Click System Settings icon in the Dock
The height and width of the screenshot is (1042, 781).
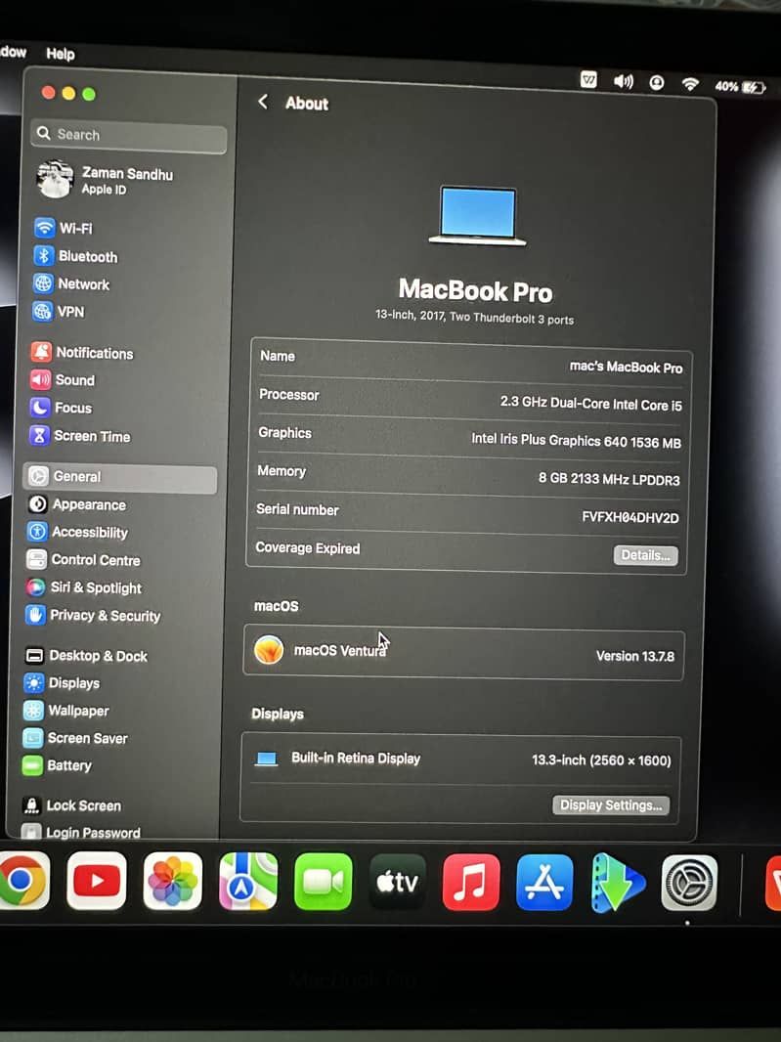[x=689, y=884]
